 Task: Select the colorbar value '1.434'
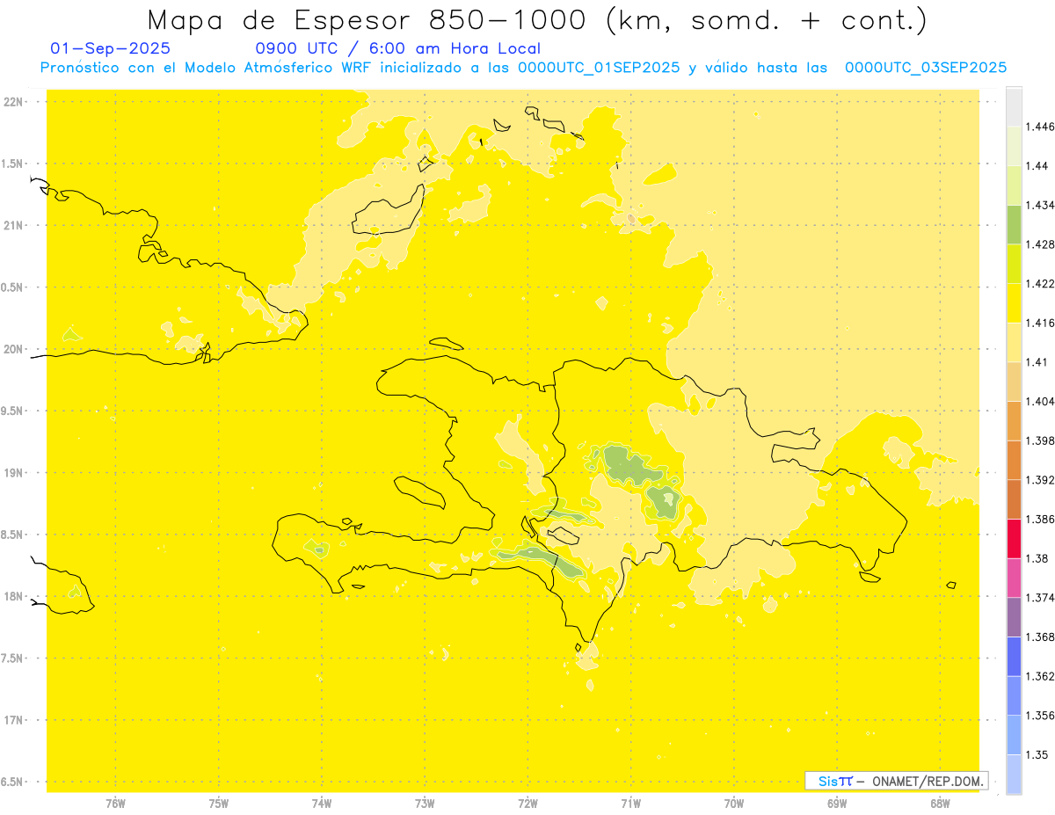click(x=1042, y=205)
